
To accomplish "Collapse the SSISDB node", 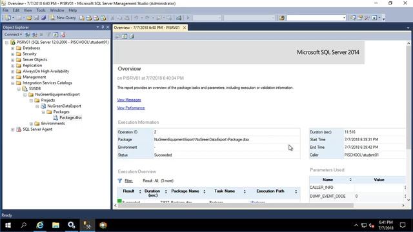I will [x=19, y=89].
